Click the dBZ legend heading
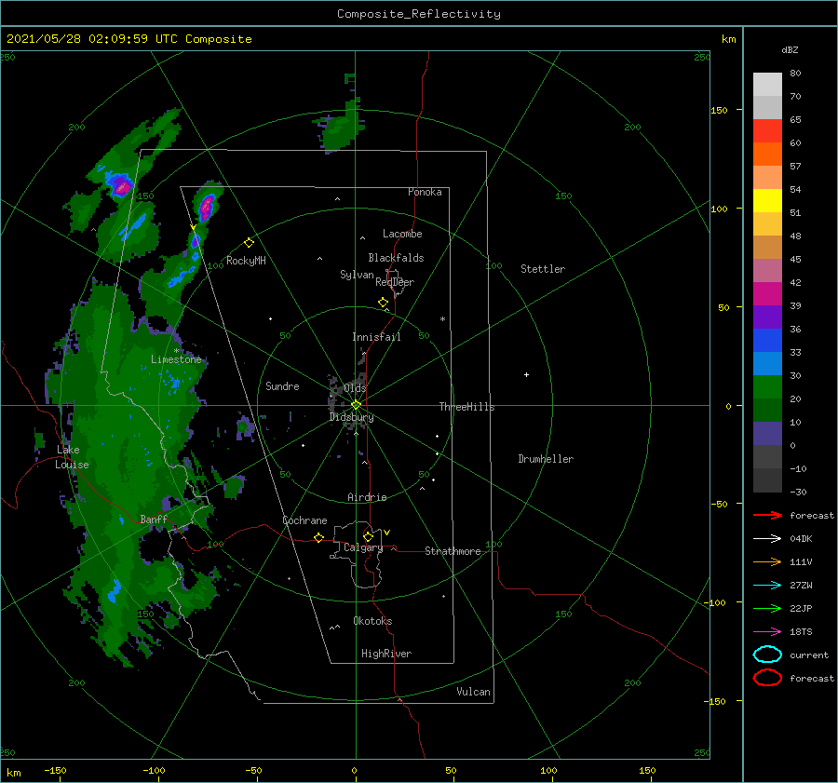The height and width of the screenshot is (783, 838). click(790, 49)
